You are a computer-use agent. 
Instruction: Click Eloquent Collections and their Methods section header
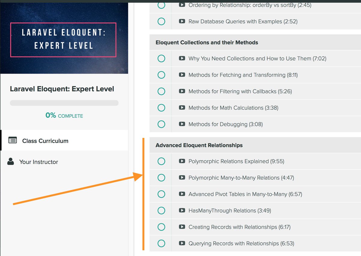tap(255, 42)
